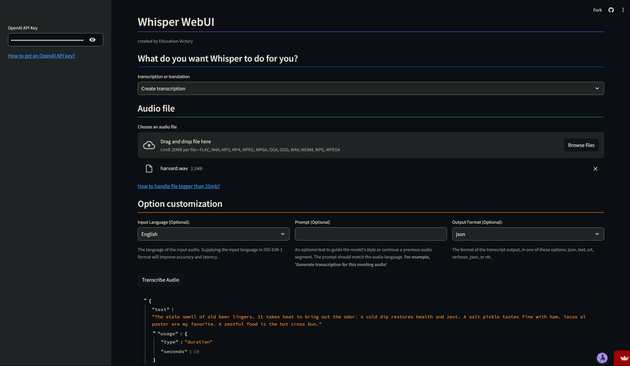Click the Drag and drop file here area
This screenshot has width=630, height=366.
coord(371,145)
